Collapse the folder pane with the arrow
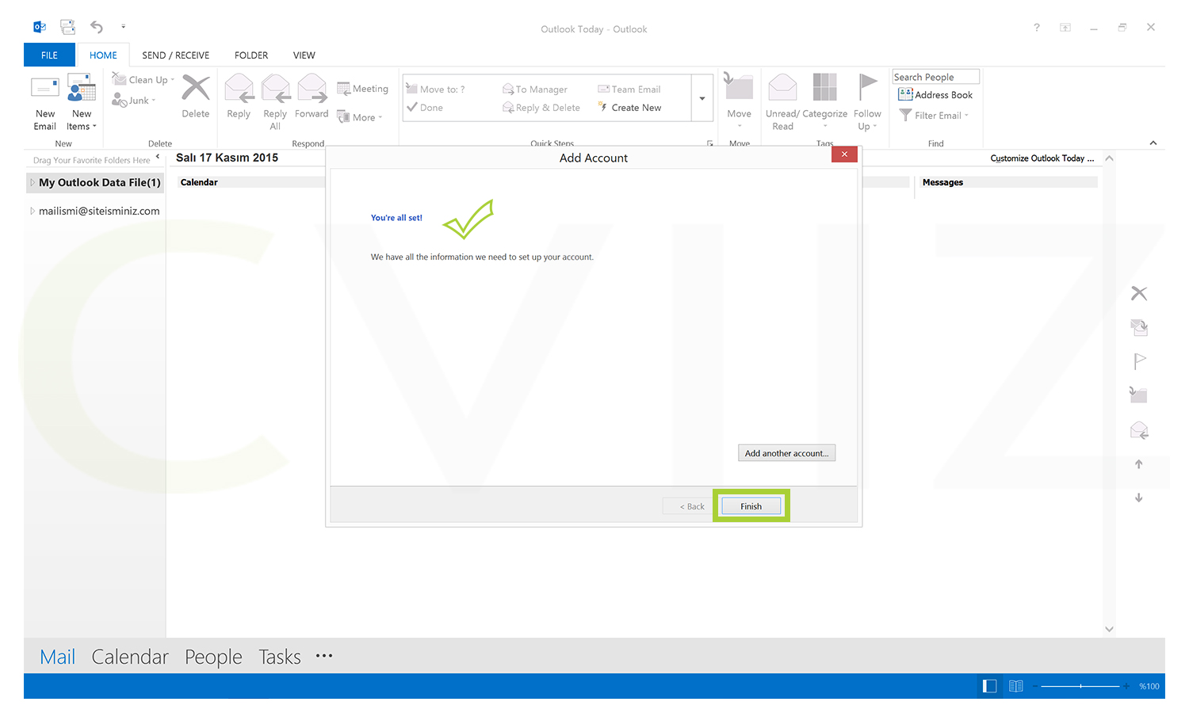This screenshot has height=713, width=1189. (x=157, y=157)
